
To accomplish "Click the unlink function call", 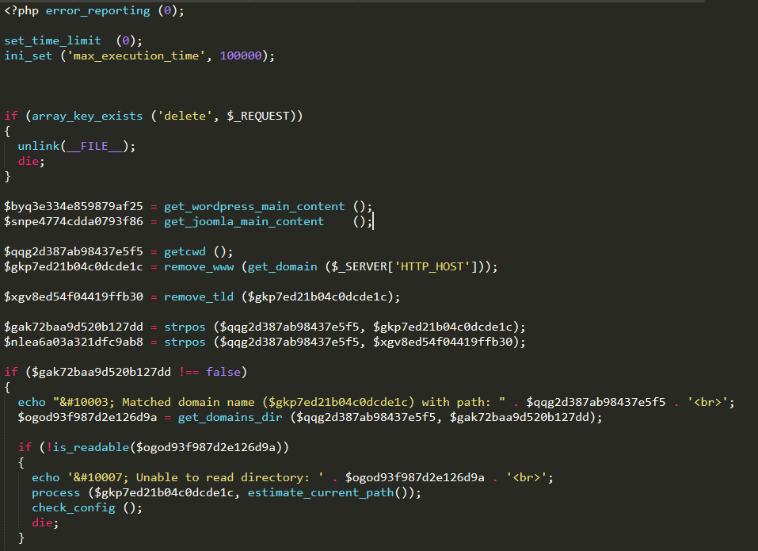I will (x=39, y=146).
